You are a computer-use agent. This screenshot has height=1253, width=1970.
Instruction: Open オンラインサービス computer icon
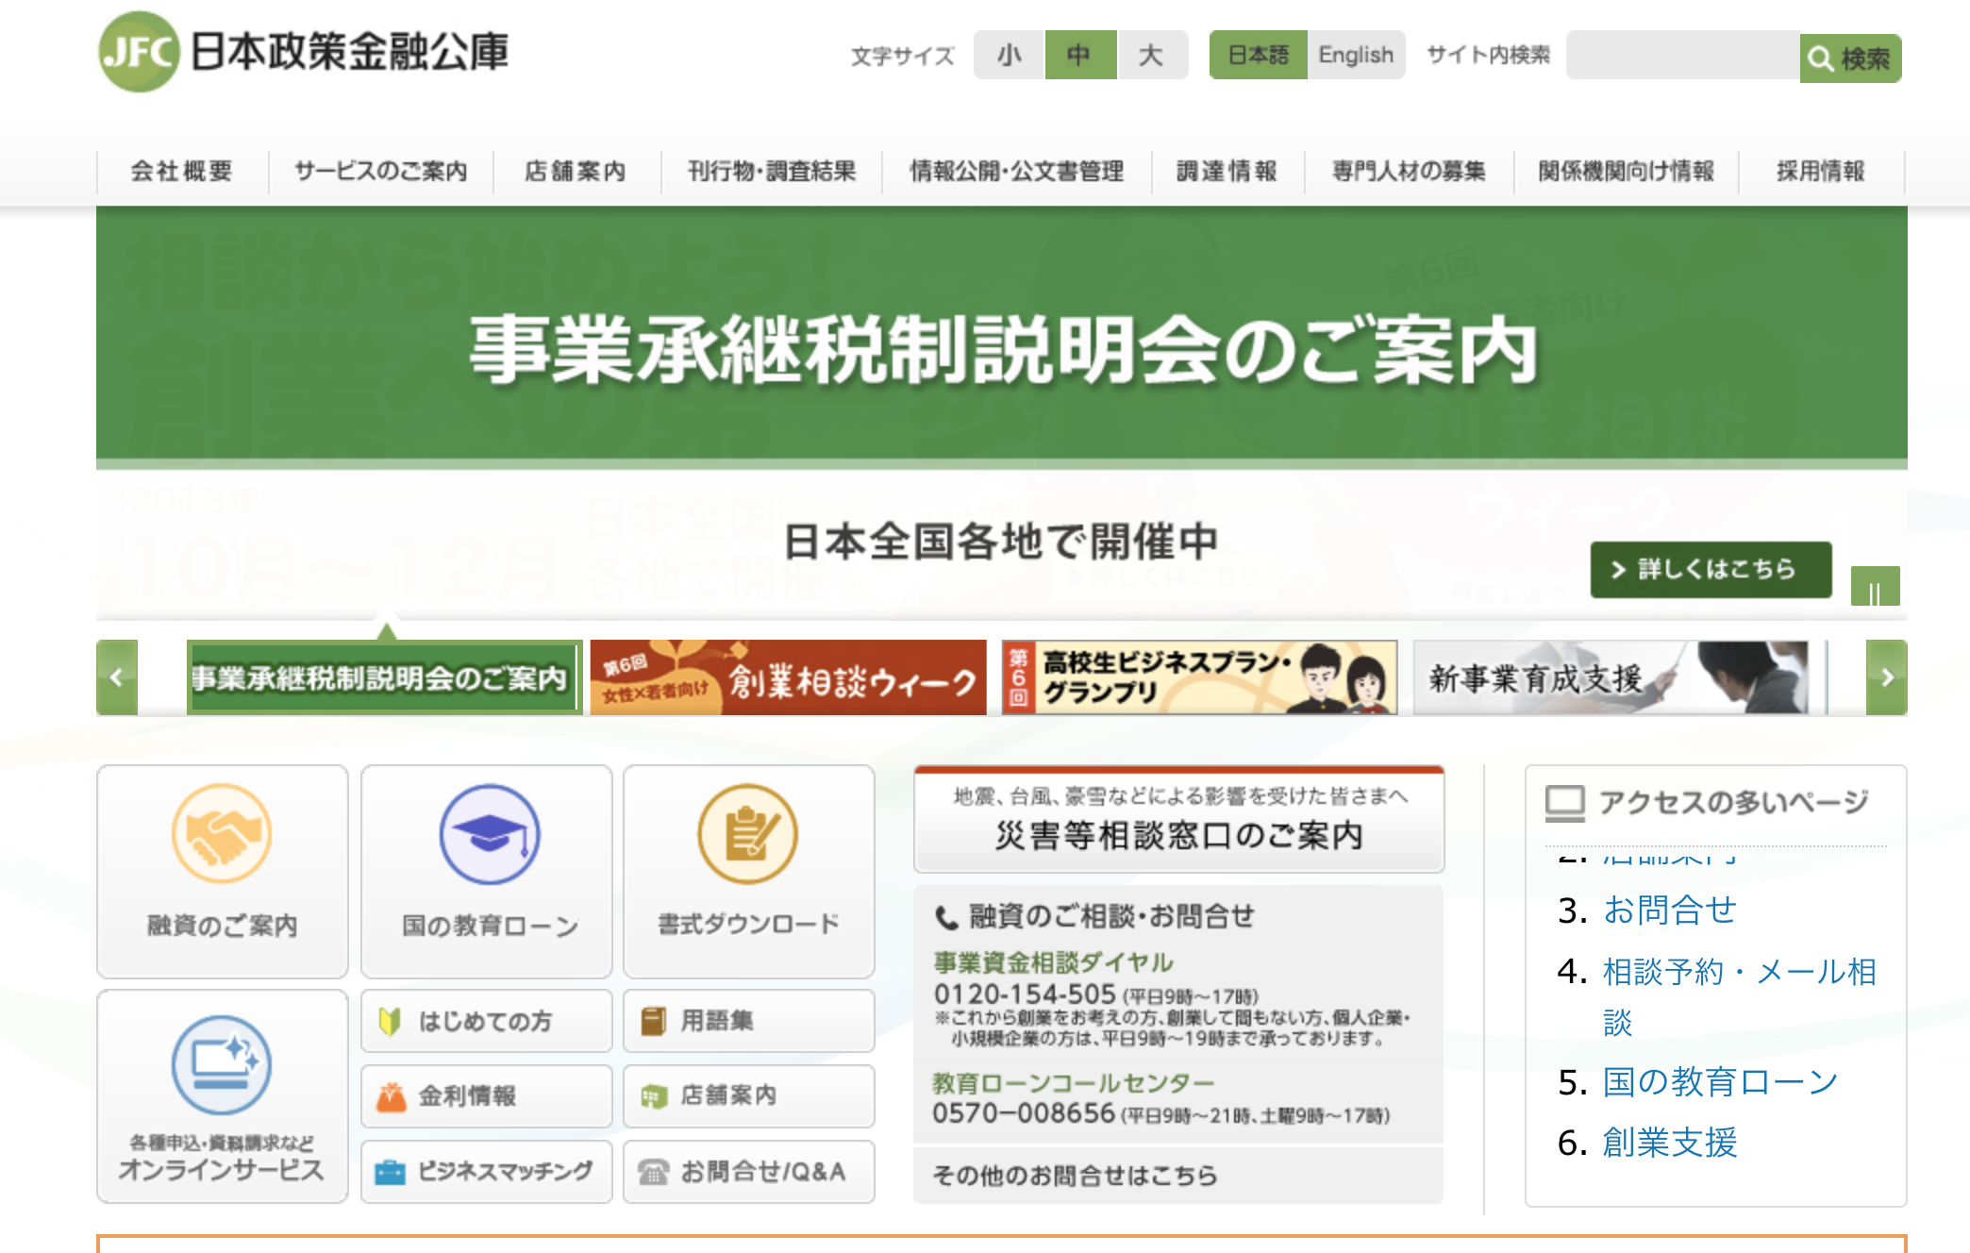[x=222, y=1065]
